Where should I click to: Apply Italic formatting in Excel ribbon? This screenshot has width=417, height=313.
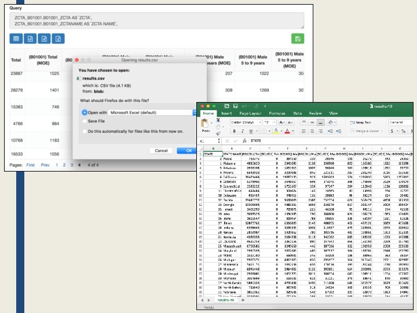[x=243, y=132]
